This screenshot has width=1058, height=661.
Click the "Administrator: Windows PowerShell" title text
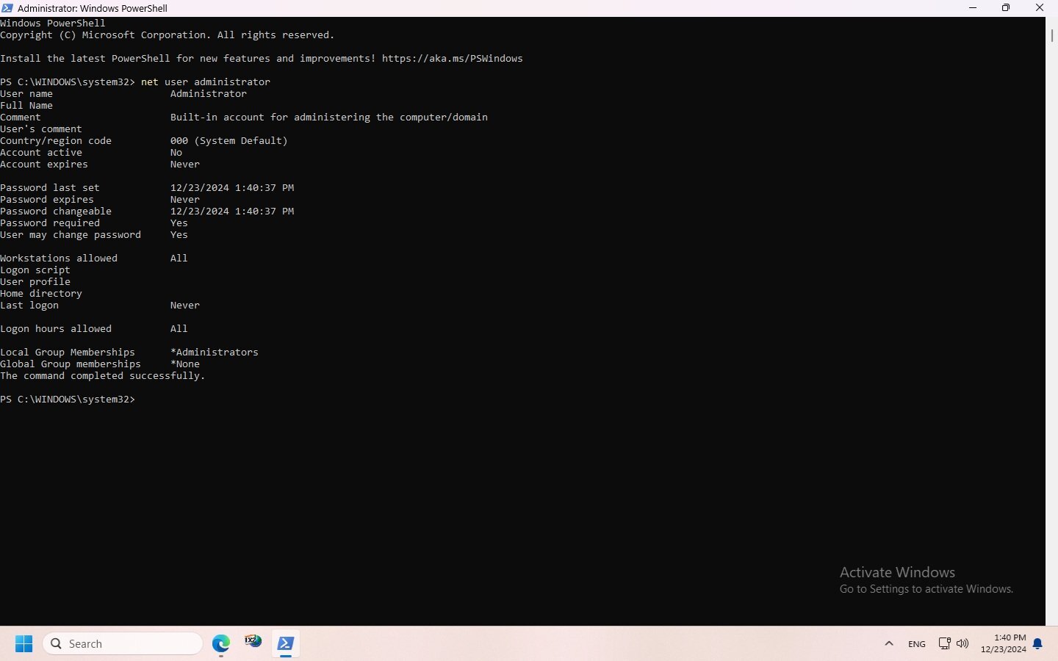click(x=93, y=8)
